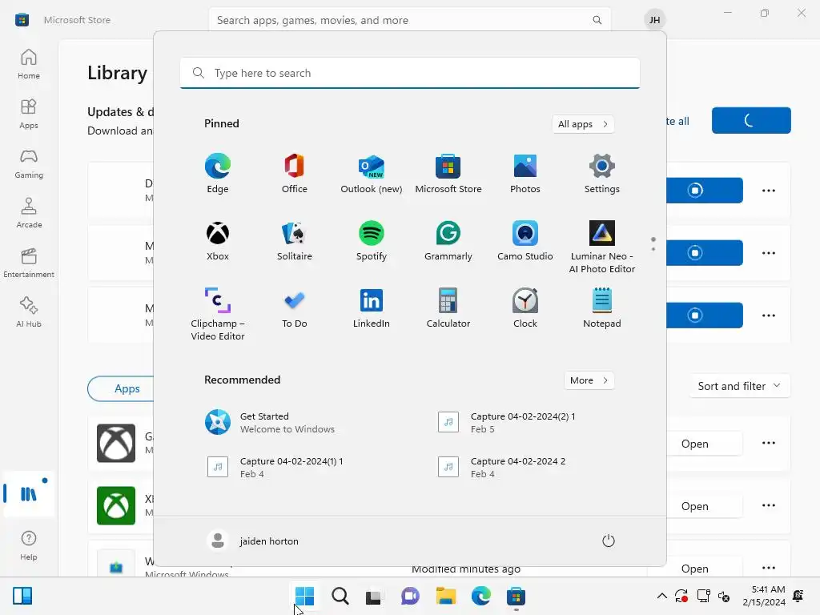Viewport: 820px width, 615px height.
Task: Open Gaming section in Store sidebar
Action: point(29,163)
